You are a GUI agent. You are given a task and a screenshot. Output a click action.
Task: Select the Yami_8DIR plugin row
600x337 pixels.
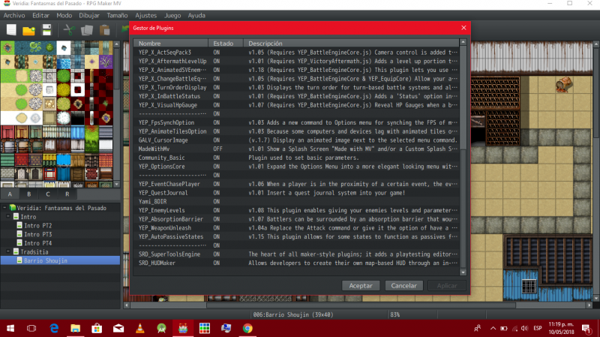[x=296, y=201]
